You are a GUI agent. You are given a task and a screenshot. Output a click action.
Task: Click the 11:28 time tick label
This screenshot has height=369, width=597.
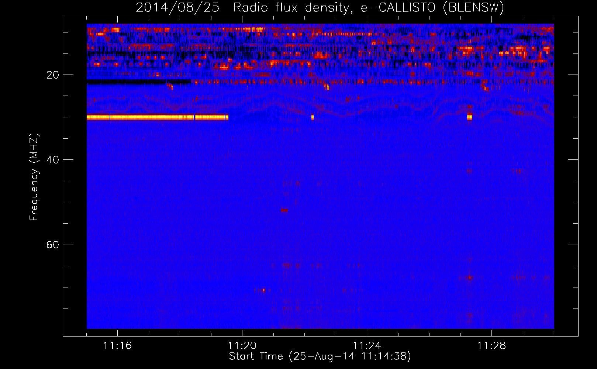click(x=491, y=345)
